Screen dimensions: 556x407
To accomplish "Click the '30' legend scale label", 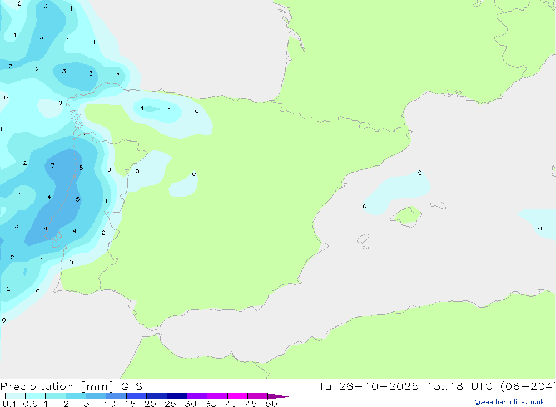I will click(x=190, y=404).
